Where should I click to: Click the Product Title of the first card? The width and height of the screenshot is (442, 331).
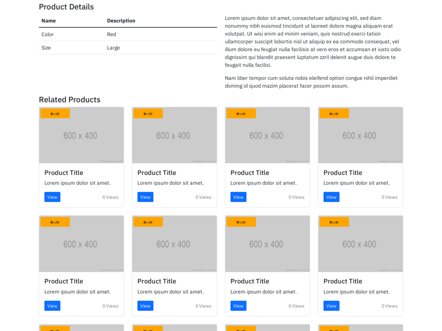(63, 173)
